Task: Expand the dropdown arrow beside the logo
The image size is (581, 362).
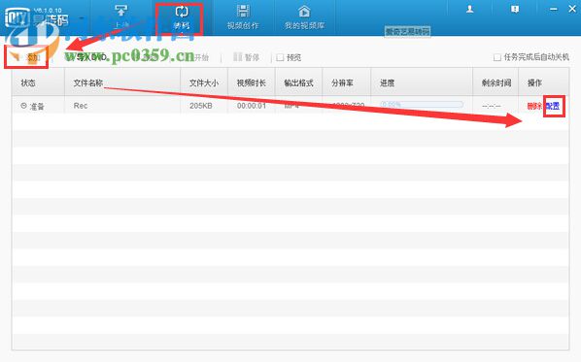Action: [x=82, y=18]
